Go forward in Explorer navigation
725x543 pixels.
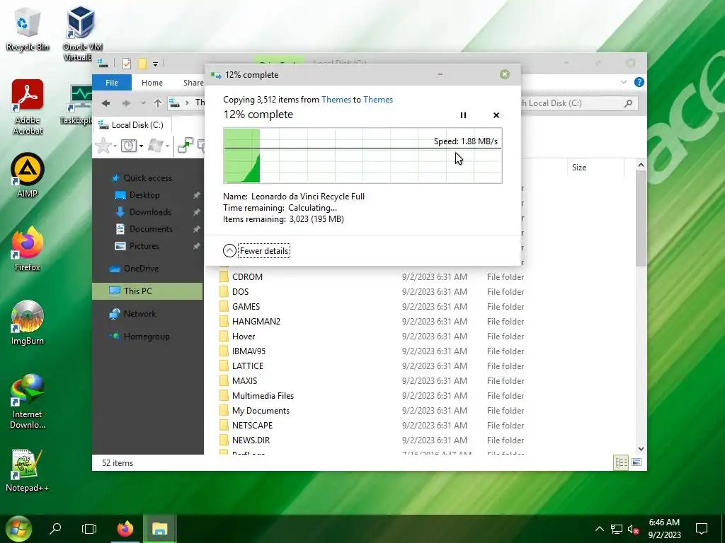[x=126, y=103]
